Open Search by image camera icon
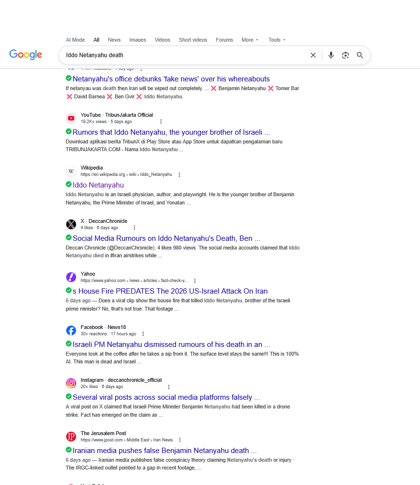 [x=345, y=55]
